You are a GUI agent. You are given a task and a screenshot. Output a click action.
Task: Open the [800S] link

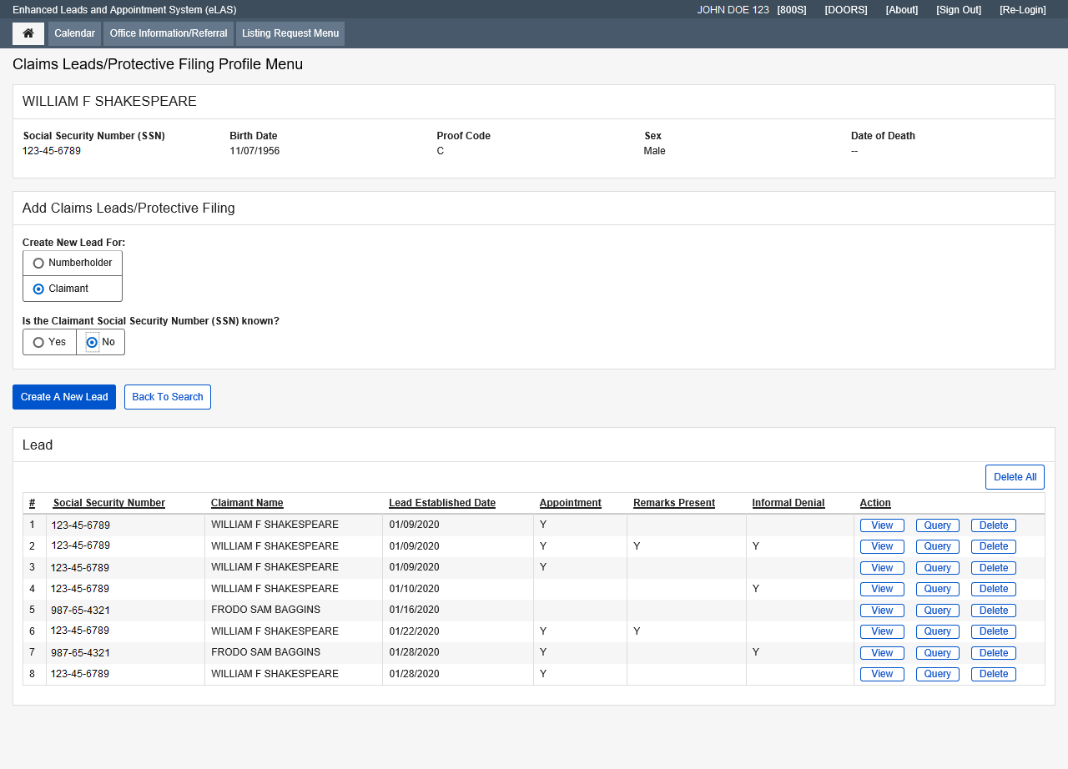[x=791, y=10]
